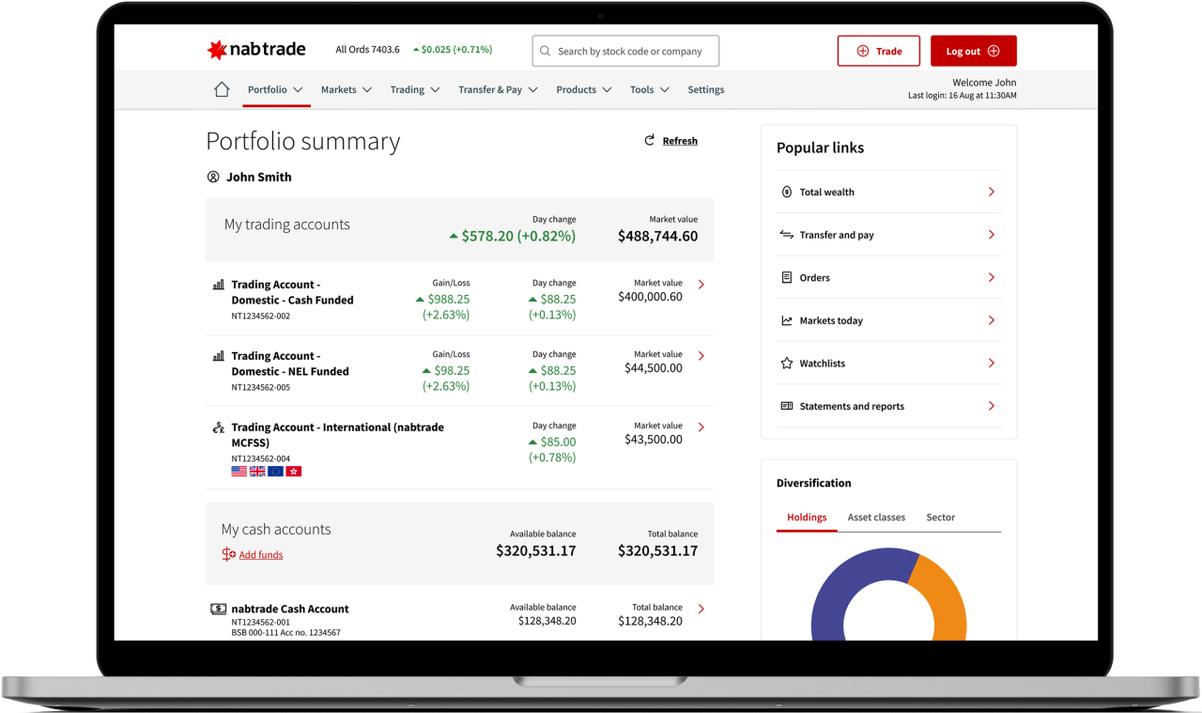Open Total wealth via its Popular links icon

pyautogui.click(x=786, y=192)
